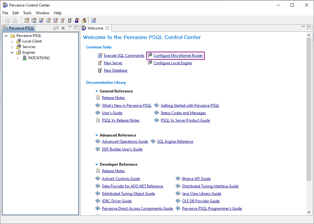Click the New Group toolbar icon
314x224 pixels.
pos(84,20)
